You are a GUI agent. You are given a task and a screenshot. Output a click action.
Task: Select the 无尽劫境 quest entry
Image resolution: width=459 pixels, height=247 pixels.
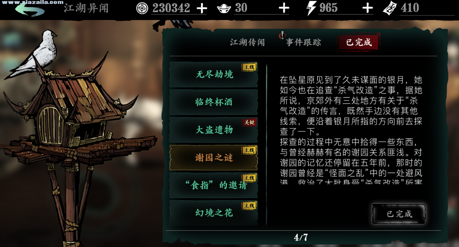click(x=214, y=75)
